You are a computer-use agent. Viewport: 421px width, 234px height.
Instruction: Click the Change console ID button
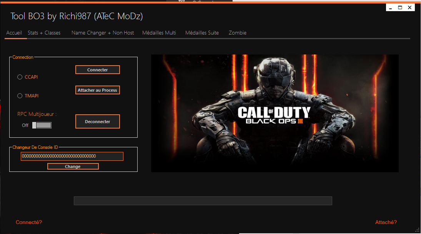coord(73,166)
